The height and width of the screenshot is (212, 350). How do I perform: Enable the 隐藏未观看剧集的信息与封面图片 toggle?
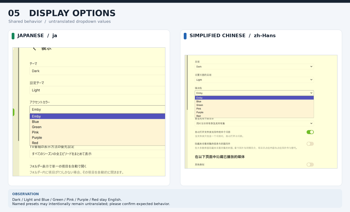[310, 144]
